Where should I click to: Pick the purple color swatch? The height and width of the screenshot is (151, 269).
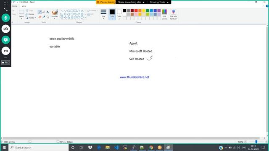point(159,10)
